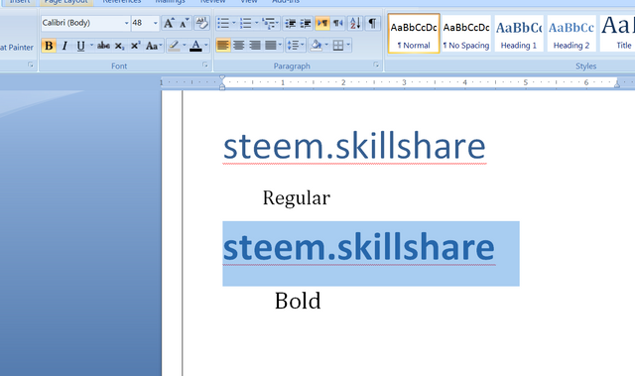Set right-to-left text direction
The width and height of the screenshot is (635, 376).
337,23
